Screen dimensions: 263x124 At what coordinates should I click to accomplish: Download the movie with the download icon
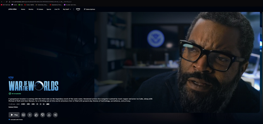(49, 115)
